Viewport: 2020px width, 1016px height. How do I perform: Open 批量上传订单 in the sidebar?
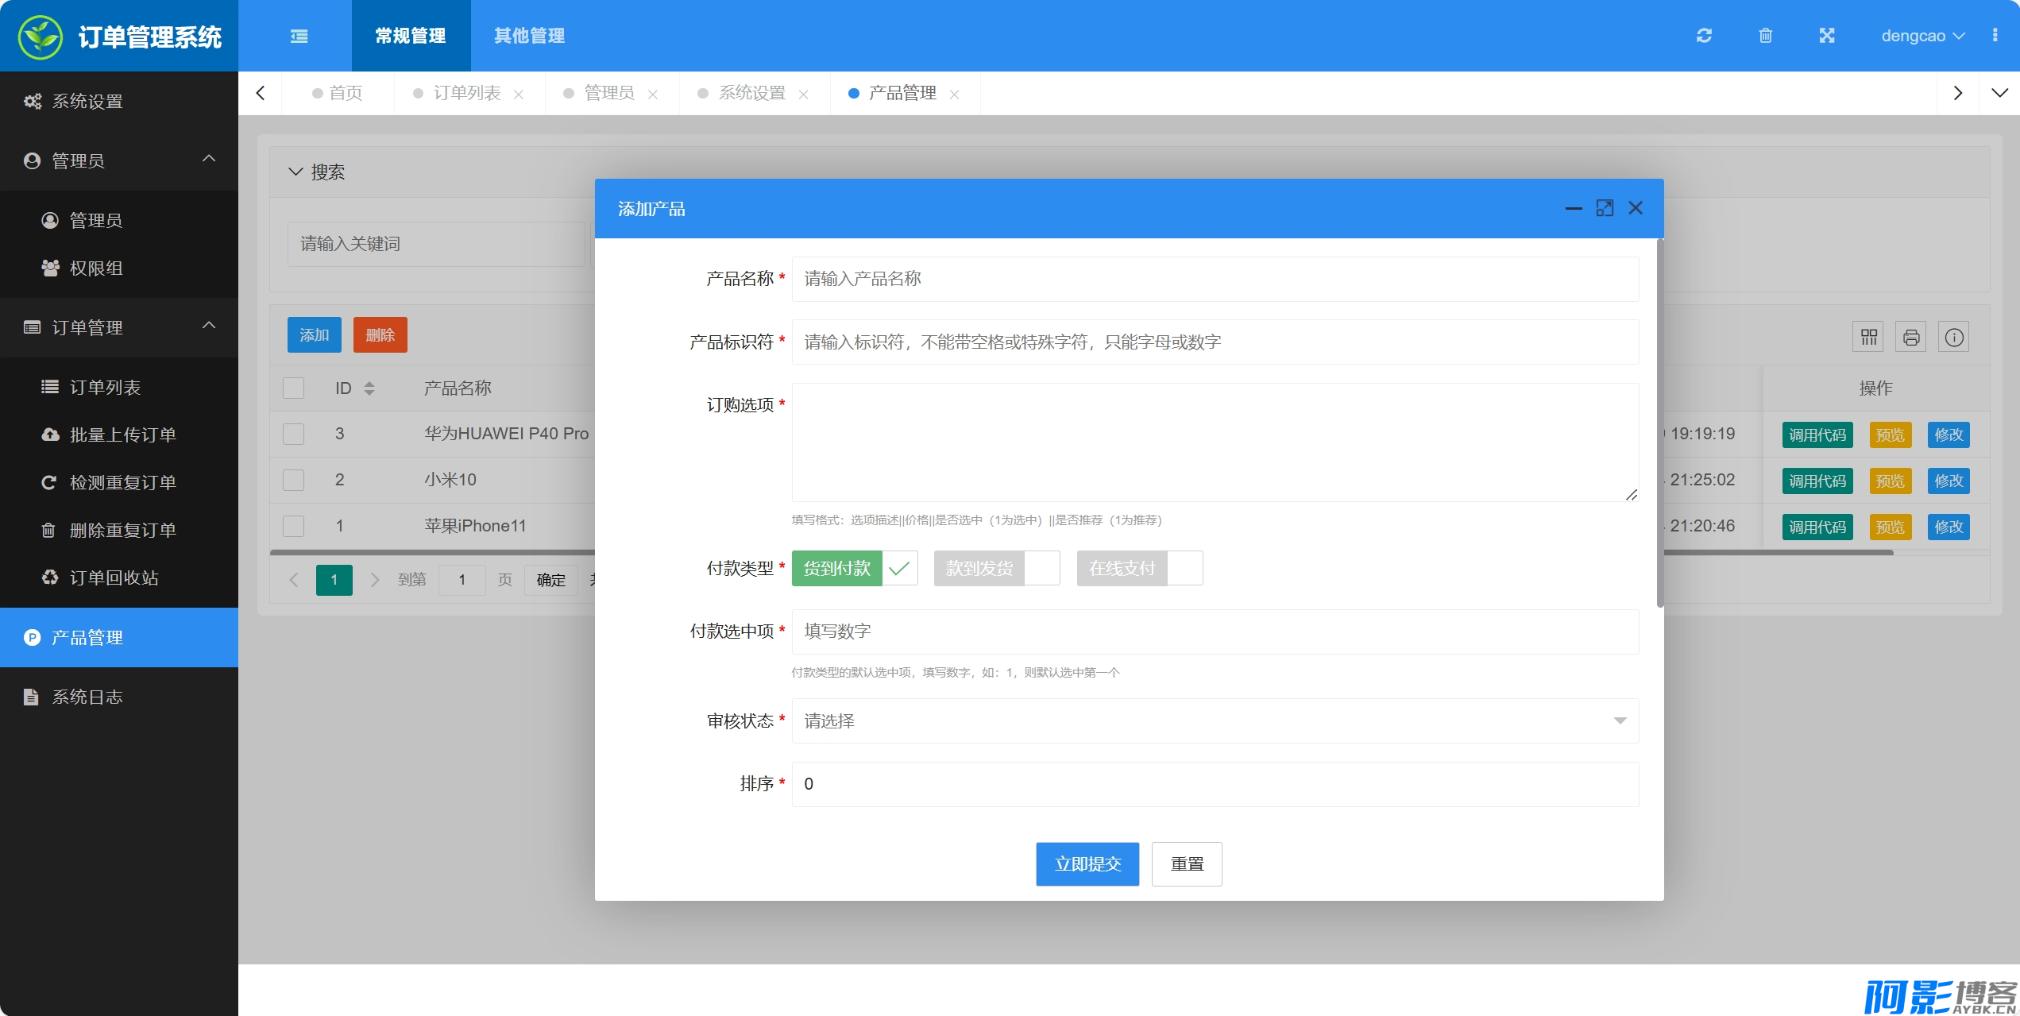point(119,435)
